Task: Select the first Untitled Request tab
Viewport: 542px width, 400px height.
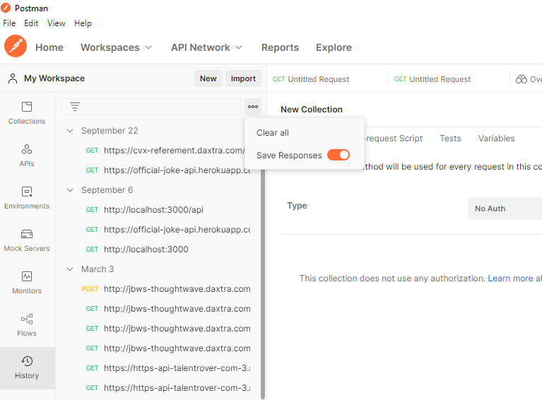Action: click(311, 79)
